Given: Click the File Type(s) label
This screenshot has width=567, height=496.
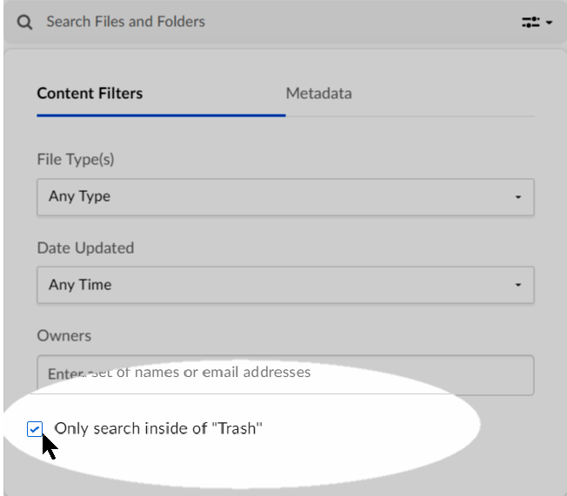Looking at the screenshot, I should tap(76, 160).
